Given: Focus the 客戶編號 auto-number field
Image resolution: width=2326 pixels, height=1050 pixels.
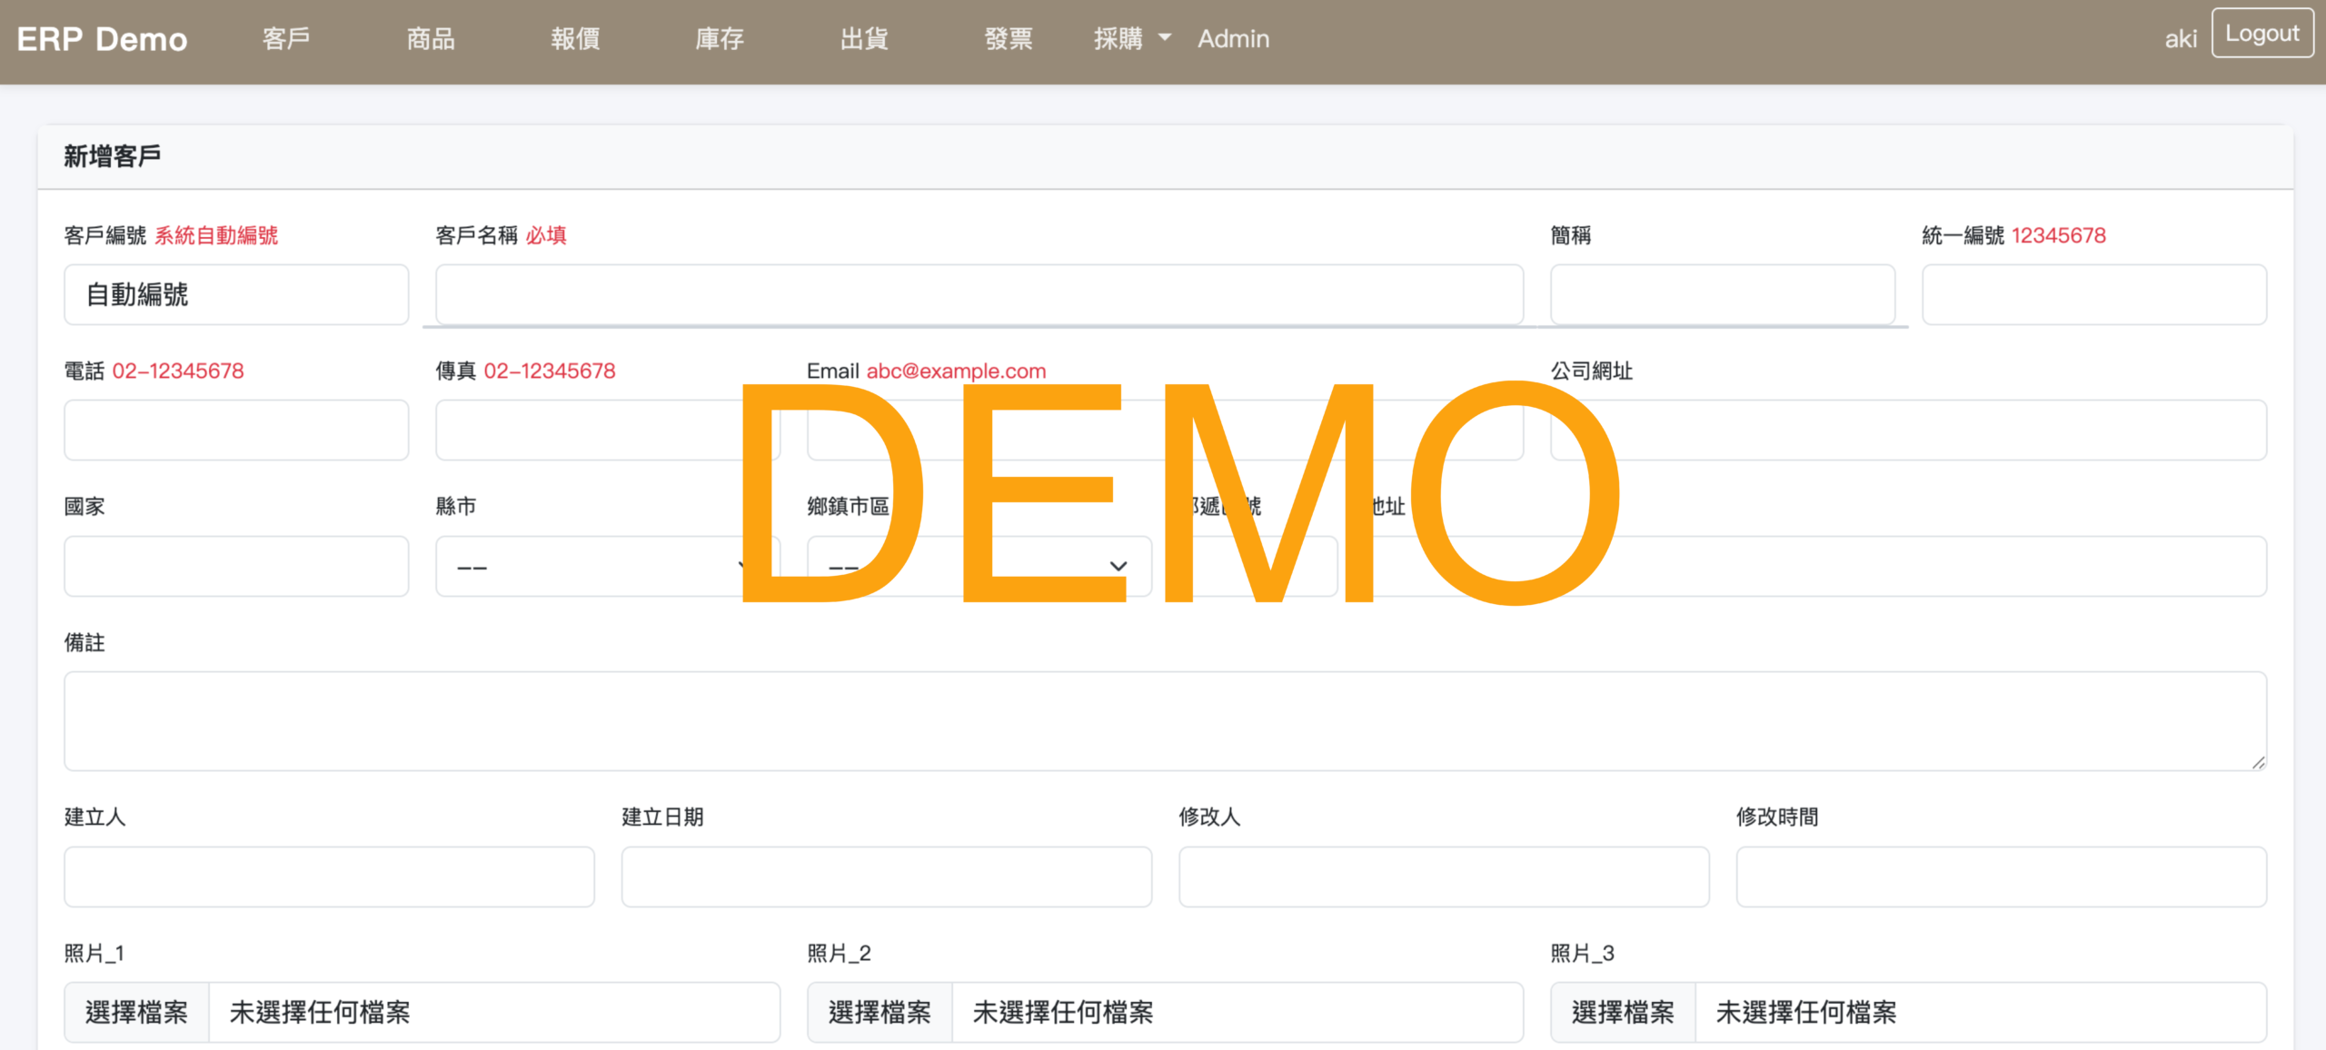Looking at the screenshot, I should (236, 294).
